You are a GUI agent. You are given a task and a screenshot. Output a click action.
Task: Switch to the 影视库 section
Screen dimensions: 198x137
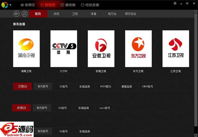click(x=48, y=5)
